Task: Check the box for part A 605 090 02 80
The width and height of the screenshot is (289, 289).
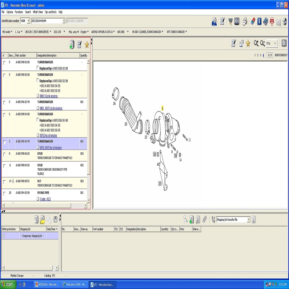Action: coord(4,75)
